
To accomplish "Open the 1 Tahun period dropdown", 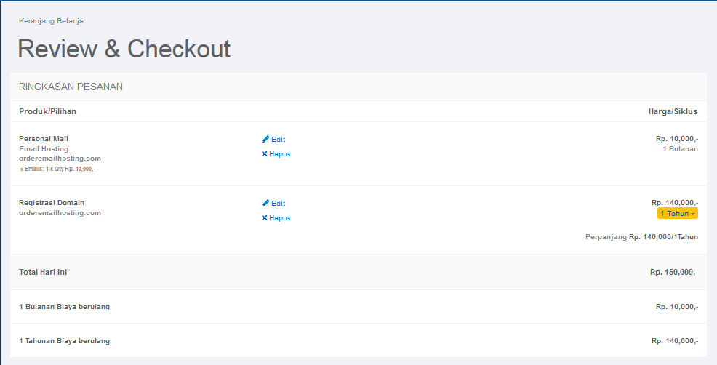I will [677, 213].
